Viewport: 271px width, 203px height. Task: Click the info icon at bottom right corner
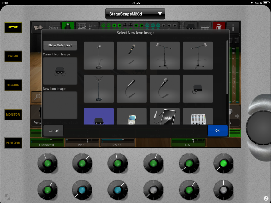[x=266, y=198]
